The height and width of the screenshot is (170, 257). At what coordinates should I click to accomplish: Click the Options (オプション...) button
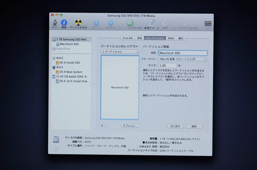[130, 126]
